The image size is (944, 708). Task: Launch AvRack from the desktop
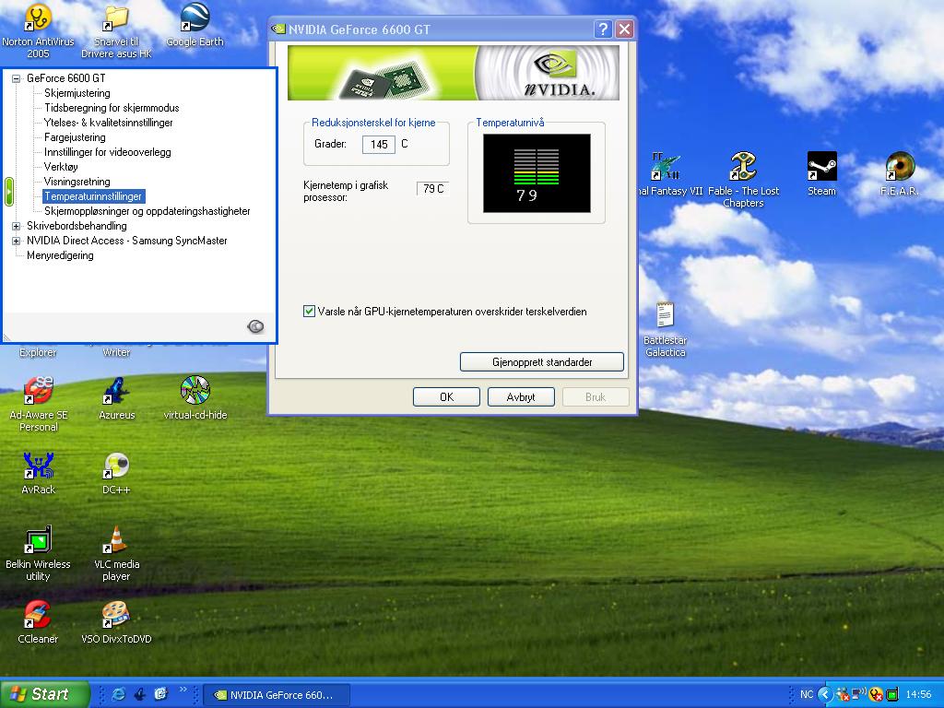[x=38, y=473]
